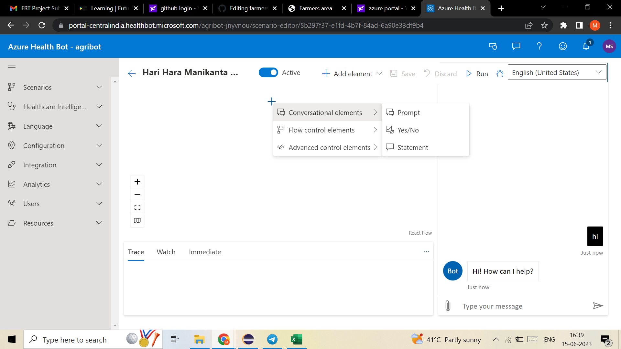The width and height of the screenshot is (621, 349).
Task: Deactivate the scenario using the Active toggle
Action: 268,72
